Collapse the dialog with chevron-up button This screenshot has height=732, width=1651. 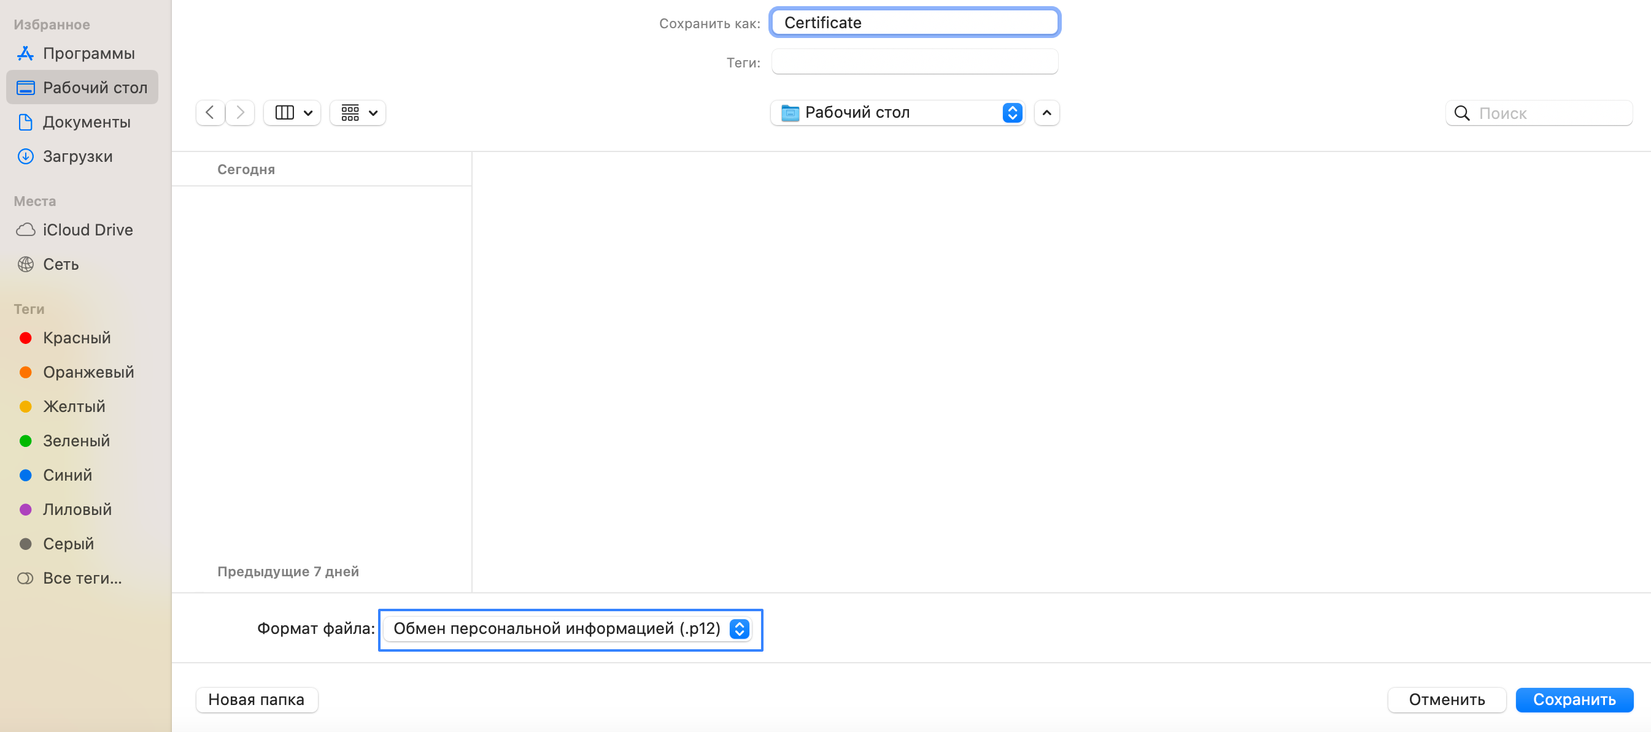point(1046,113)
